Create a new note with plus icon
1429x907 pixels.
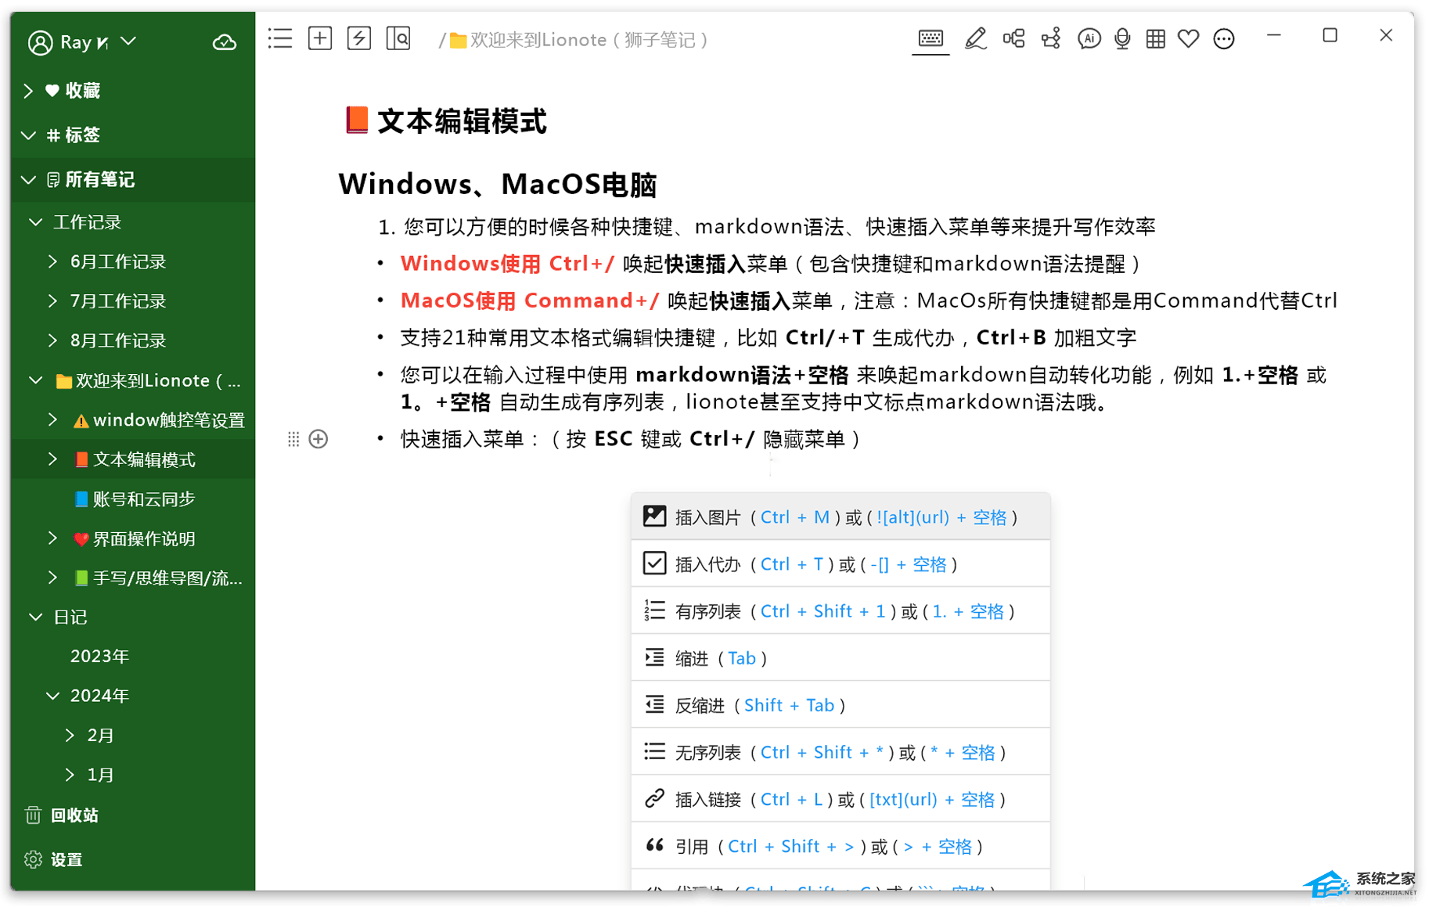(320, 38)
